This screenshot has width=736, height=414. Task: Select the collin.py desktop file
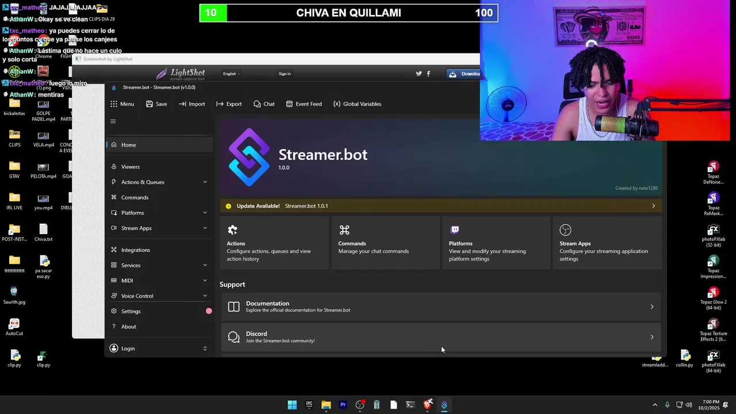point(684,359)
